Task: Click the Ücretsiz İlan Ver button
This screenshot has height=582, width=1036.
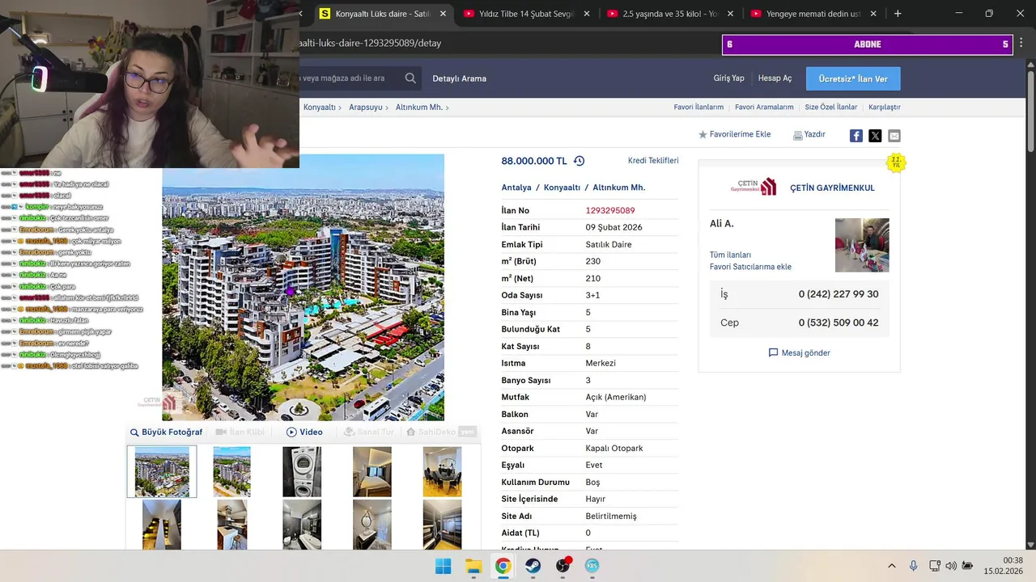Action: (x=853, y=78)
